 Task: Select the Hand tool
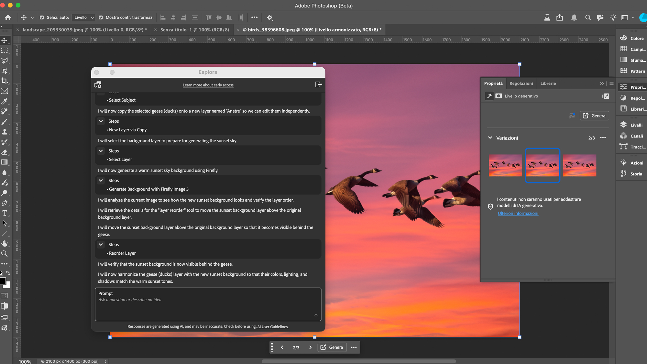[x=5, y=243]
